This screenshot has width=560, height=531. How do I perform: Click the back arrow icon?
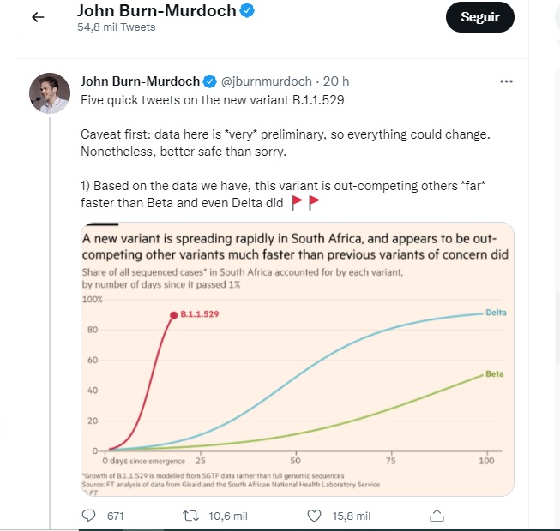point(38,17)
